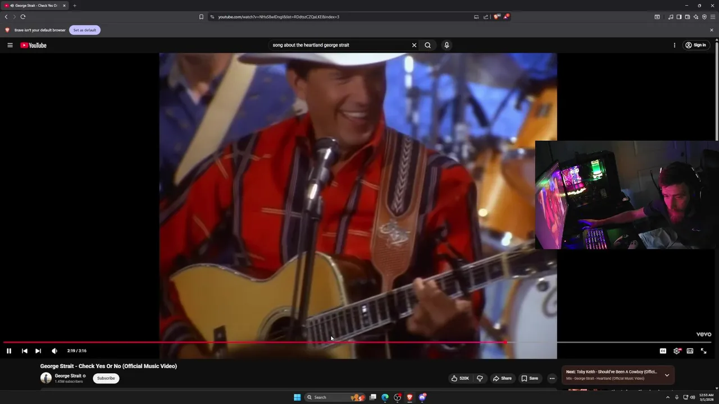Click the YouTube search text field
The height and width of the screenshot is (404, 719).
(x=340, y=45)
